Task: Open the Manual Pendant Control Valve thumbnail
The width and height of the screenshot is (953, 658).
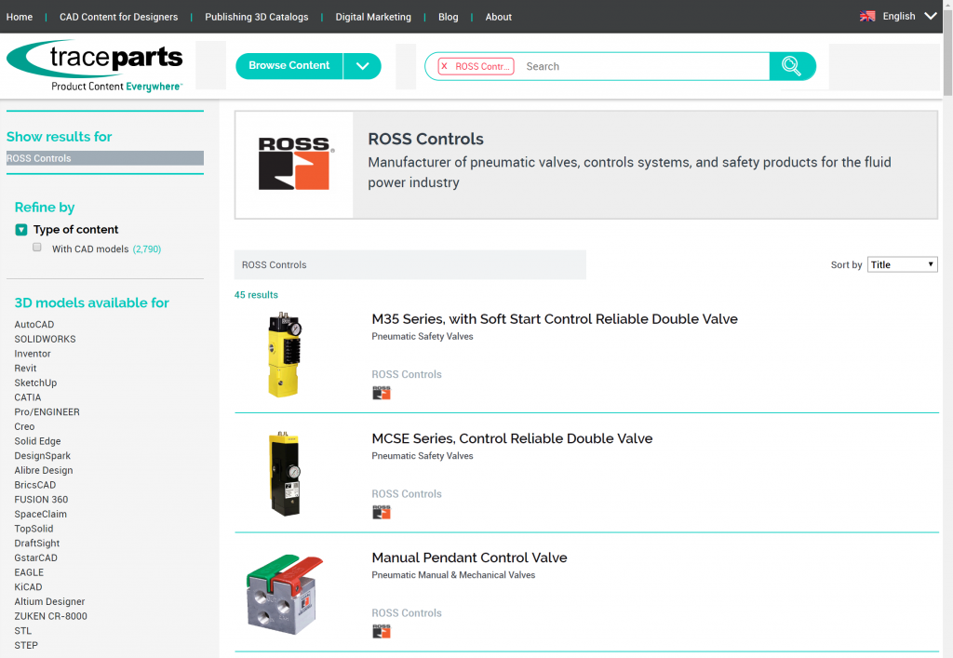Action: pyautogui.click(x=285, y=594)
